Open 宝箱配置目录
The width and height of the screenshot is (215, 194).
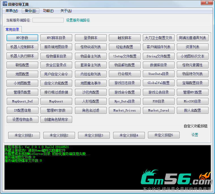(193, 83)
